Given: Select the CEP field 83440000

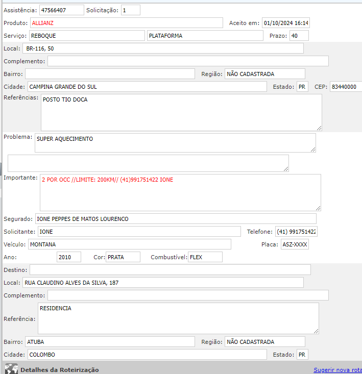Looking at the screenshot, I should click(x=346, y=87).
